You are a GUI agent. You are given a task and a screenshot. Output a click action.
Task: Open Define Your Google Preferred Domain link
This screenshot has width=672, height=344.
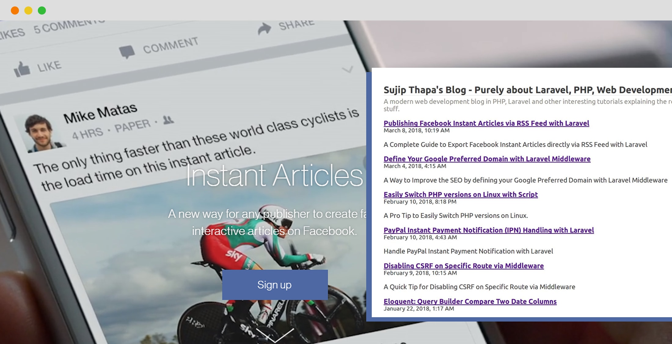pyautogui.click(x=487, y=159)
